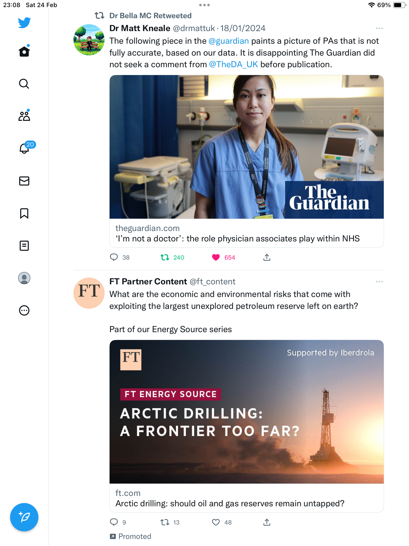Open Guardian link card headline

238,238
